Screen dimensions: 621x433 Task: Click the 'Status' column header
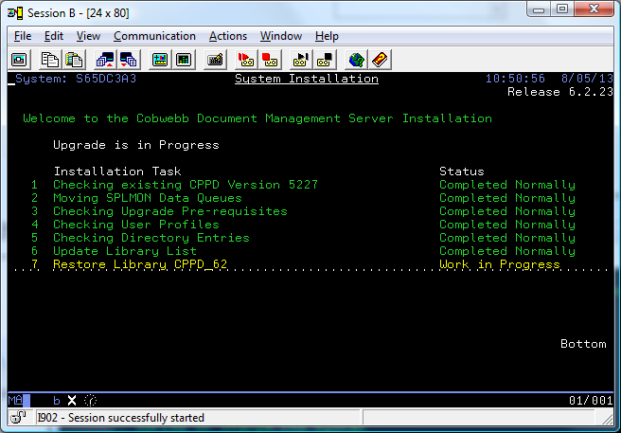(x=462, y=171)
